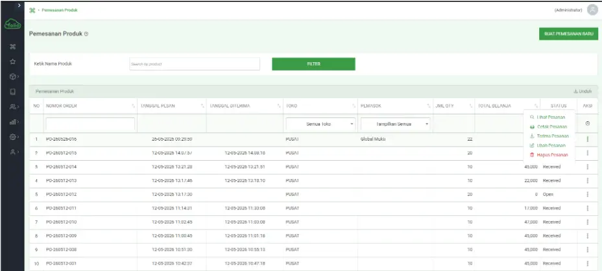Open actions menu for order PO-260512-011
The height and width of the screenshot is (271, 602).
tap(588, 208)
